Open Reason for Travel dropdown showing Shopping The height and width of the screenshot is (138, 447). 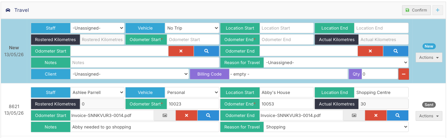coord(336,127)
